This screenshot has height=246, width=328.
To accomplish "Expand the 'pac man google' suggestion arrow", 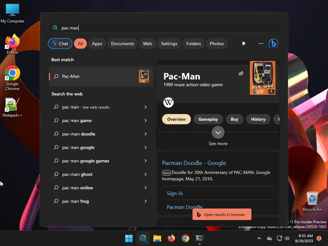I will (x=145, y=147).
